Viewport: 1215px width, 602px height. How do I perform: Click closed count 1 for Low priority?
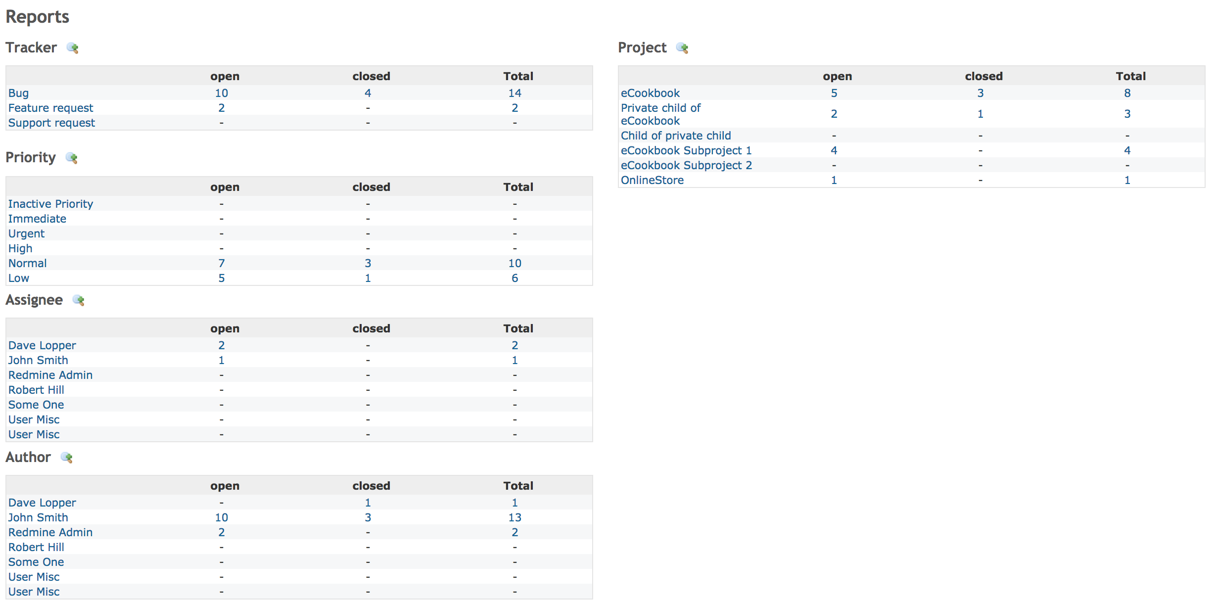pyautogui.click(x=368, y=278)
